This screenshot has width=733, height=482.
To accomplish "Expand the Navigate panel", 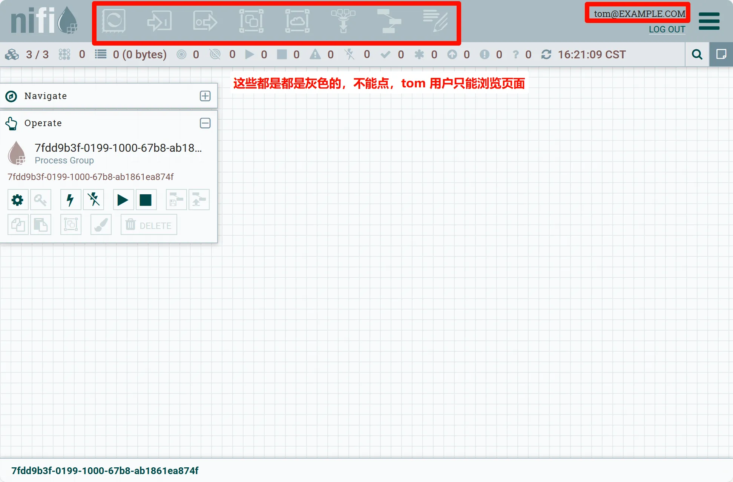I will tap(205, 96).
